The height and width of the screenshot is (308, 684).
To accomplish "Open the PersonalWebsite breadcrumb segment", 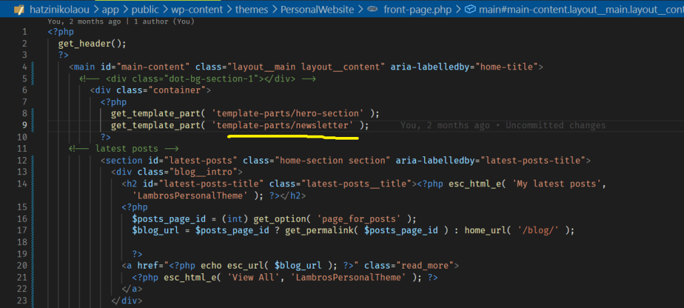I will (x=316, y=9).
